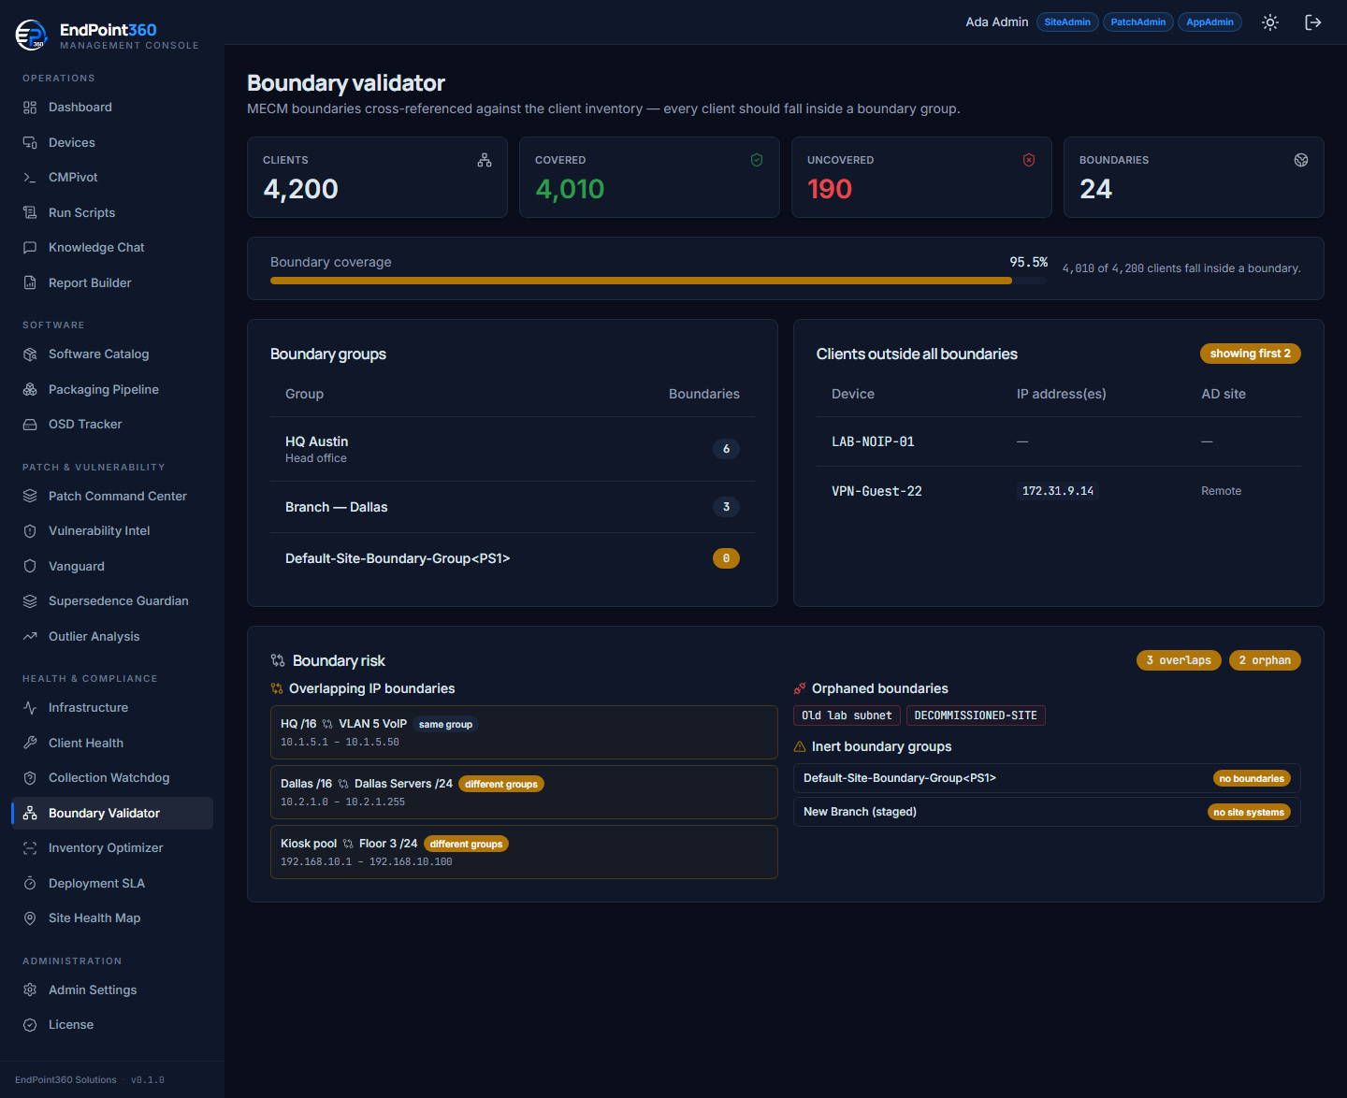This screenshot has width=1347, height=1098.
Task: Click the Report Builder icon
Action: (30, 283)
